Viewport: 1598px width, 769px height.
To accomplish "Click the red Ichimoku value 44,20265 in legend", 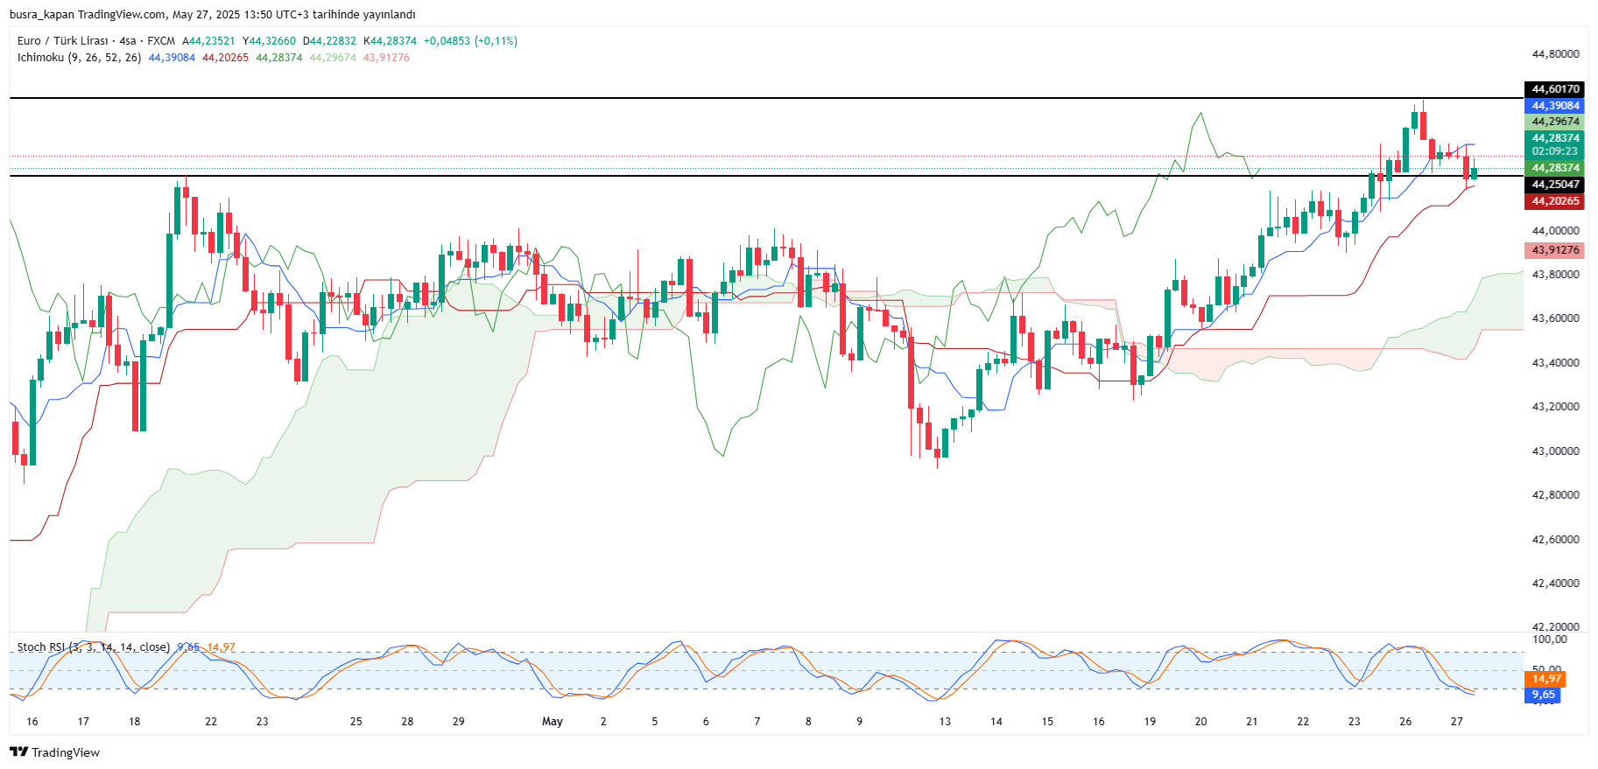I will [225, 58].
